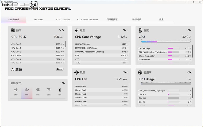Screen dimensions: 203x127
Task: Click the ROG CROSSHAIR X870E GLACIAL title
Action: click(38, 9)
